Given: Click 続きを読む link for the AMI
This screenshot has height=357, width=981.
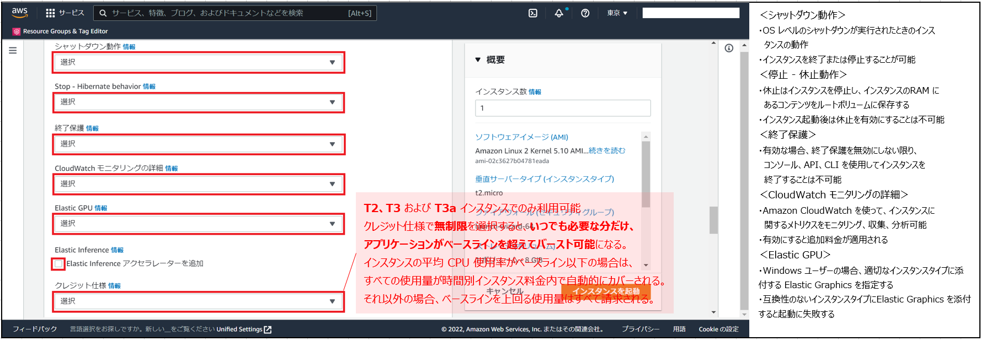Looking at the screenshot, I should click(607, 151).
